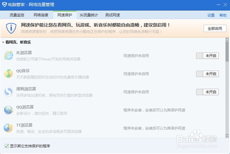
Task: Turn on the 搜狗浏览器 protection switch
Action: [207, 92]
